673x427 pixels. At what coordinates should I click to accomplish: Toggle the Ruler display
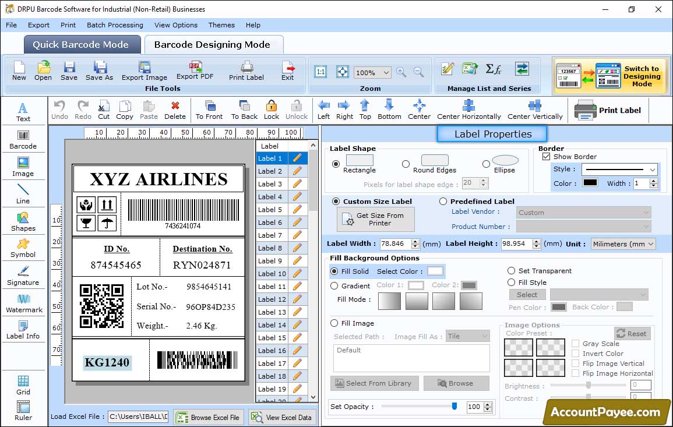tap(23, 411)
